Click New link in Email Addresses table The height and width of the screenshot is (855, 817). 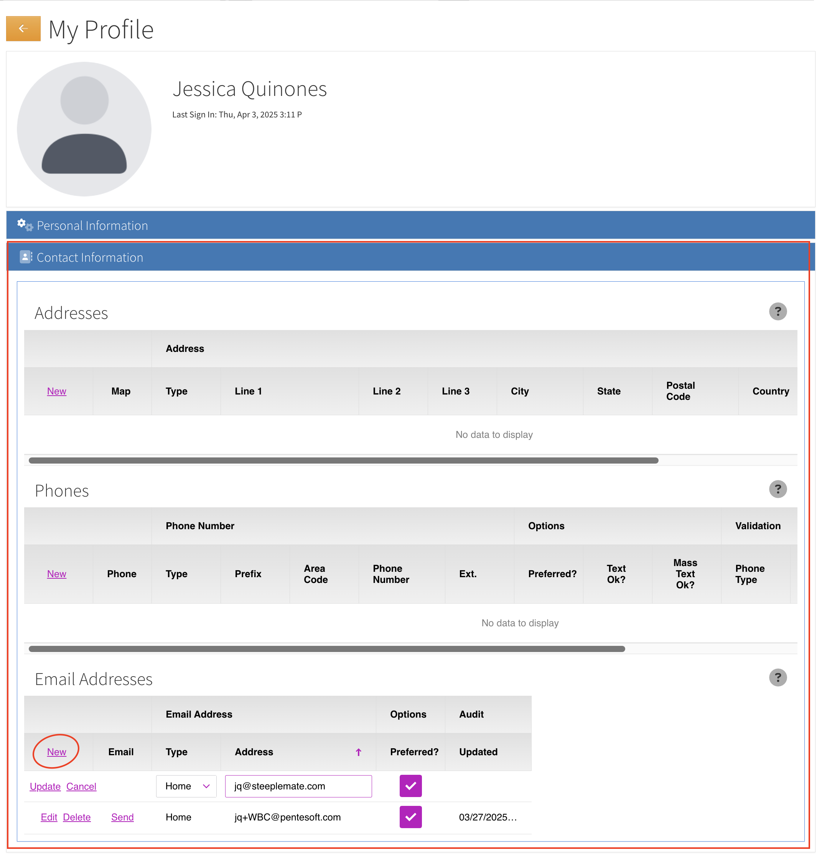[x=57, y=752]
